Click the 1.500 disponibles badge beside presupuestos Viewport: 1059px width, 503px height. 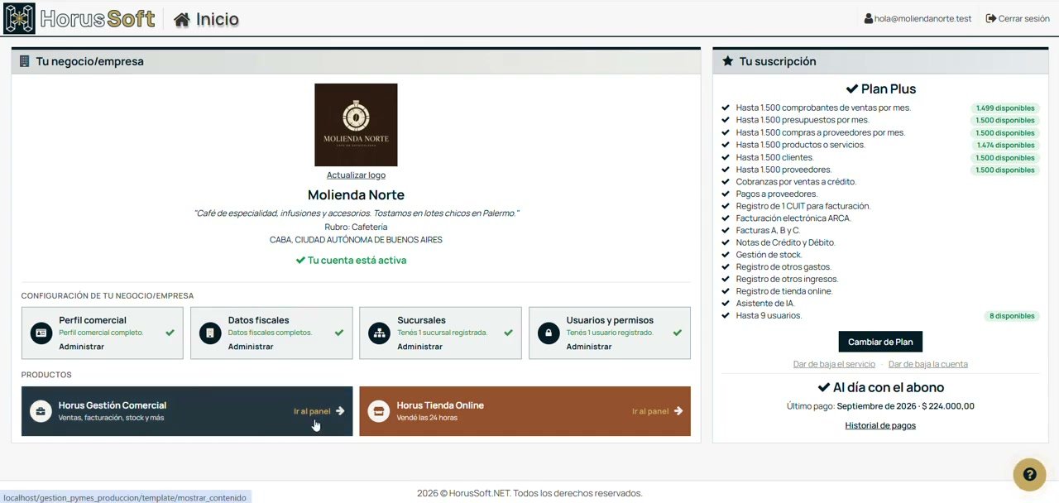pyautogui.click(x=1005, y=120)
